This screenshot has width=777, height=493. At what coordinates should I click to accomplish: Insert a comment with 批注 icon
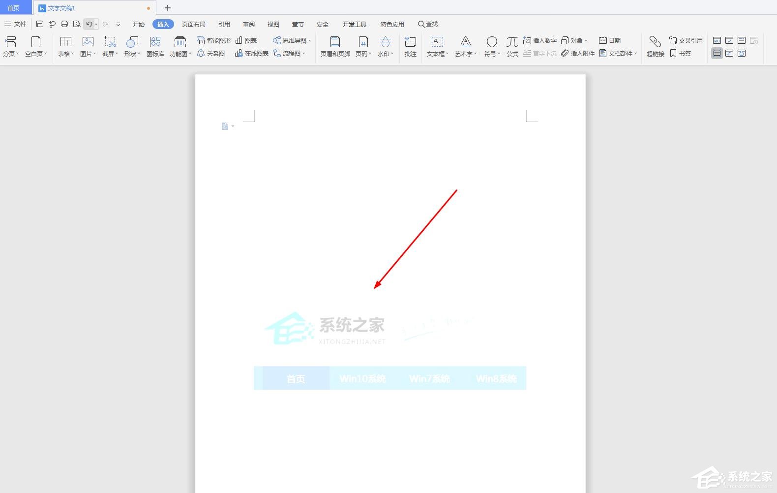[x=410, y=47]
